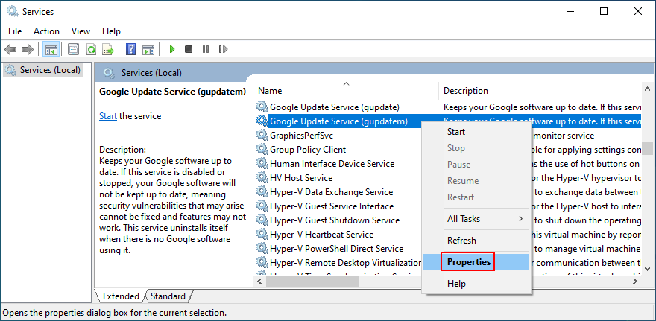This screenshot has width=656, height=321.
Task: Choose Help in the context menu
Action: 476,284
